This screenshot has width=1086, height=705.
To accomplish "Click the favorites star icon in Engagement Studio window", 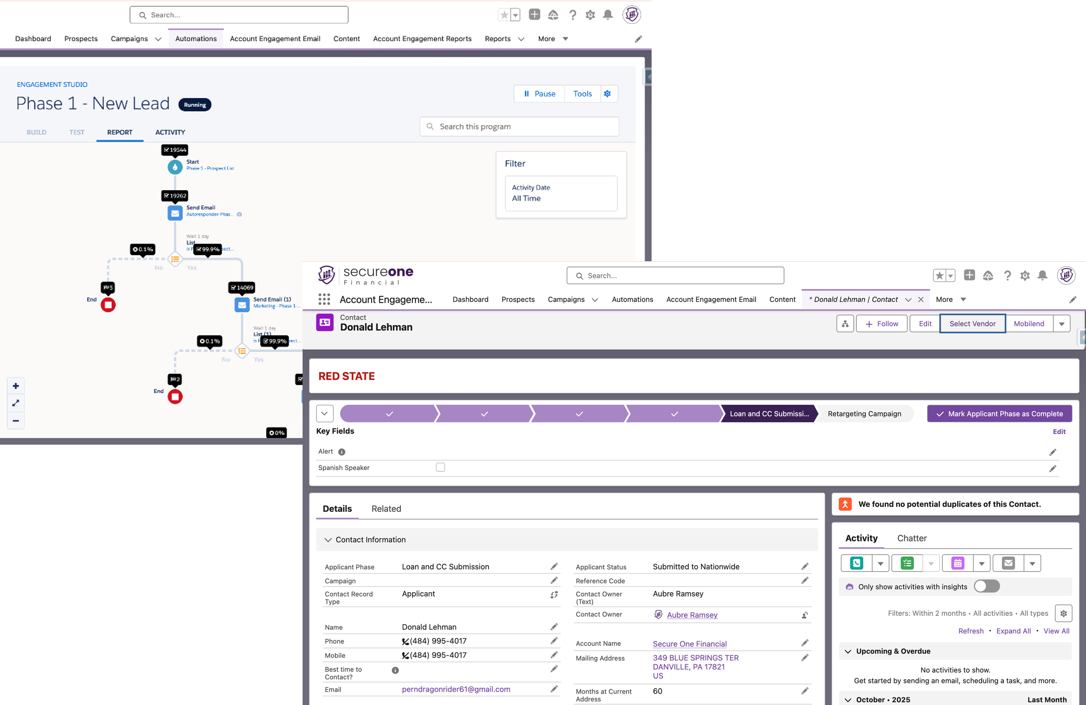I will [504, 15].
